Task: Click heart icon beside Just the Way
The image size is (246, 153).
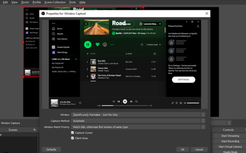Action: coord(80,103)
